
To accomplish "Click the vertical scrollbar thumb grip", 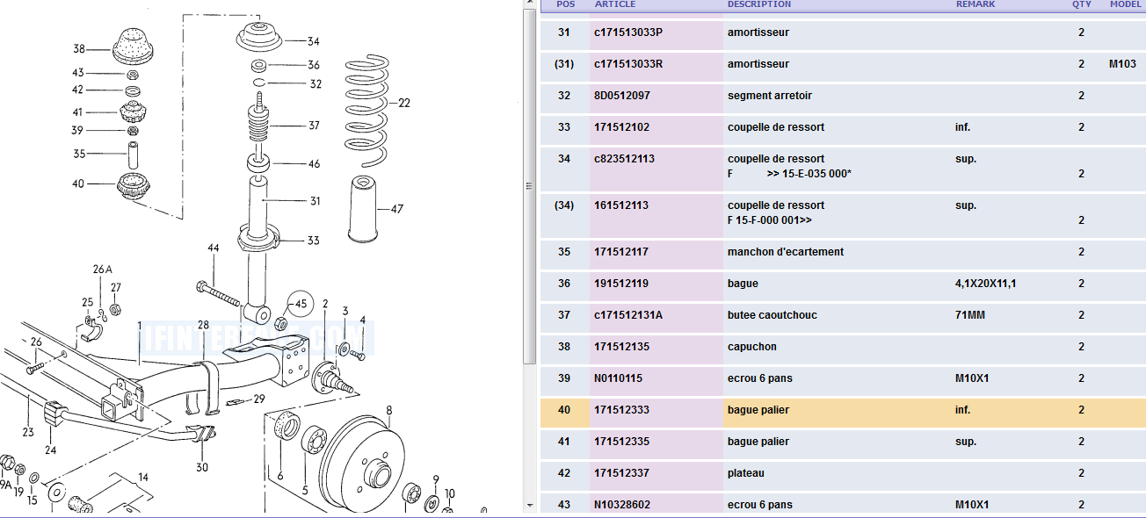I will (x=529, y=186).
